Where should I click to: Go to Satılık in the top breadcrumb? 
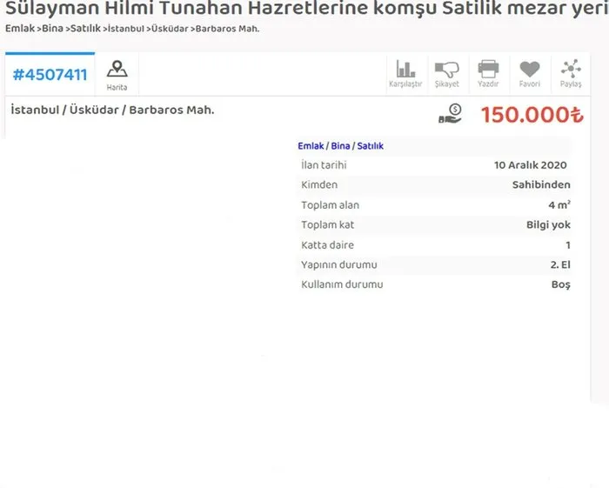click(85, 29)
